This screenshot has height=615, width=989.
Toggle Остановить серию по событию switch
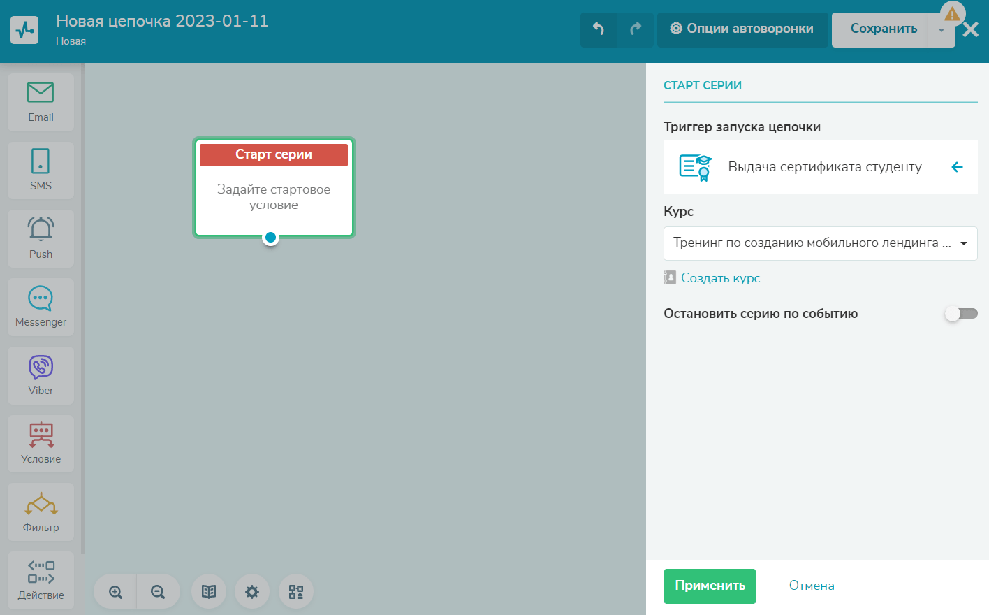961,314
